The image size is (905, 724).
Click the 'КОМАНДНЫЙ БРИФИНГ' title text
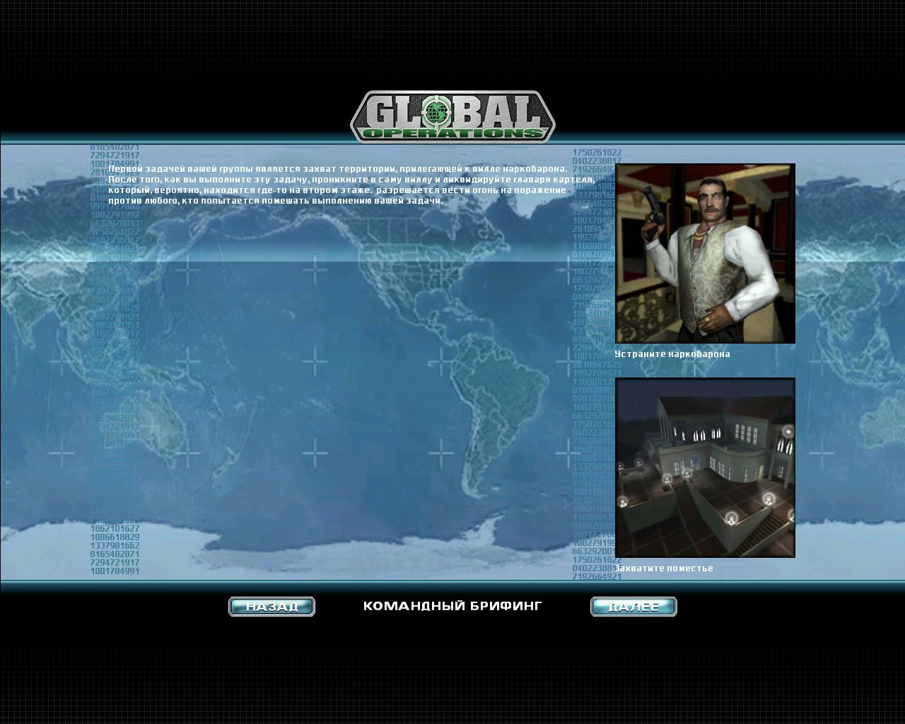pyautogui.click(x=452, y=606)
